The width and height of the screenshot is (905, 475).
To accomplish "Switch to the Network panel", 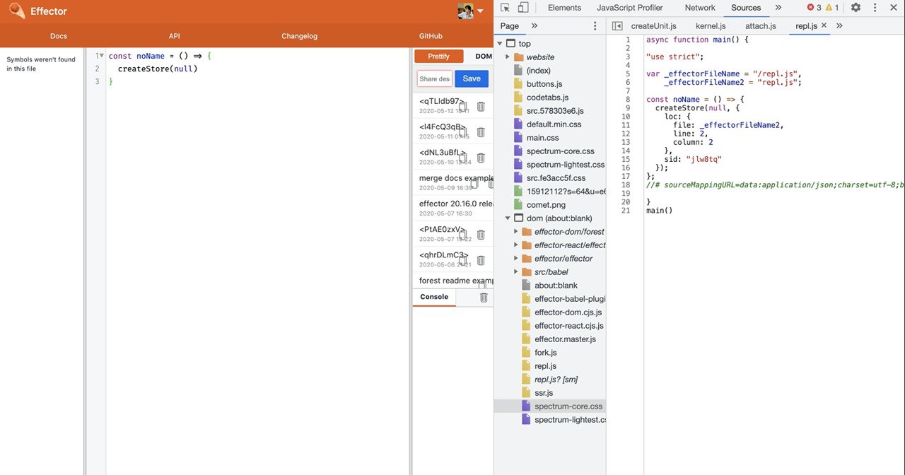I will [x=700, y=8].
